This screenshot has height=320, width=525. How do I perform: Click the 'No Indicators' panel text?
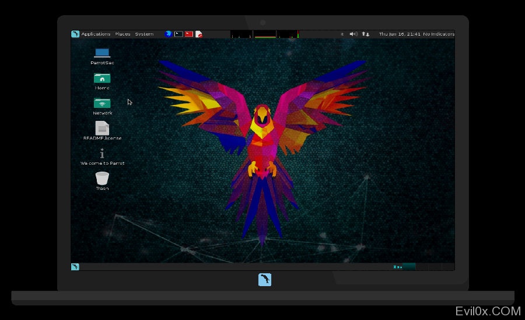pyautogui.click(x=439, y=34)
